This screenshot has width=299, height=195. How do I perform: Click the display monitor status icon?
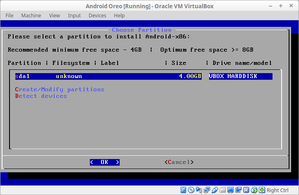(x=230, y=190)
